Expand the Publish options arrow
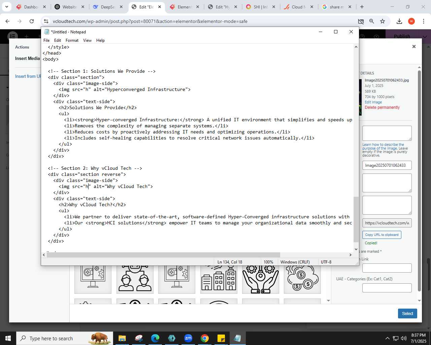The height and width of the screenshot is (345, 431). [x=425, y=36]
